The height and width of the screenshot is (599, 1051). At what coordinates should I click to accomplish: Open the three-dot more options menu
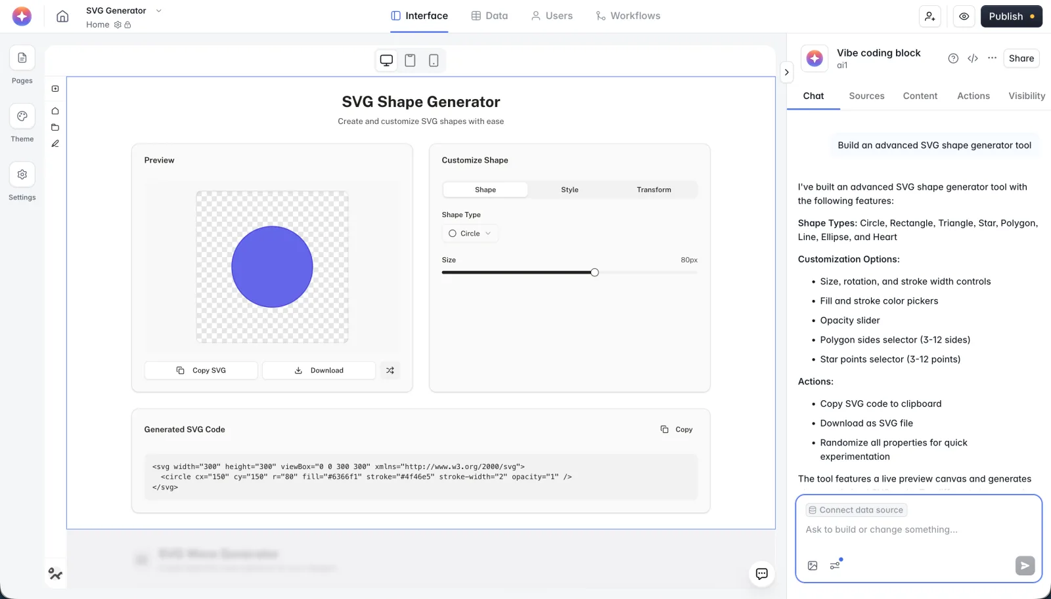[992, 58]
